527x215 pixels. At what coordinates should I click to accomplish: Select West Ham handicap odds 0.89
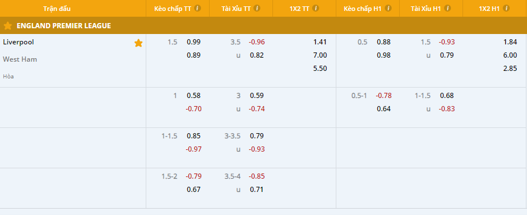[x=194, y=55]
